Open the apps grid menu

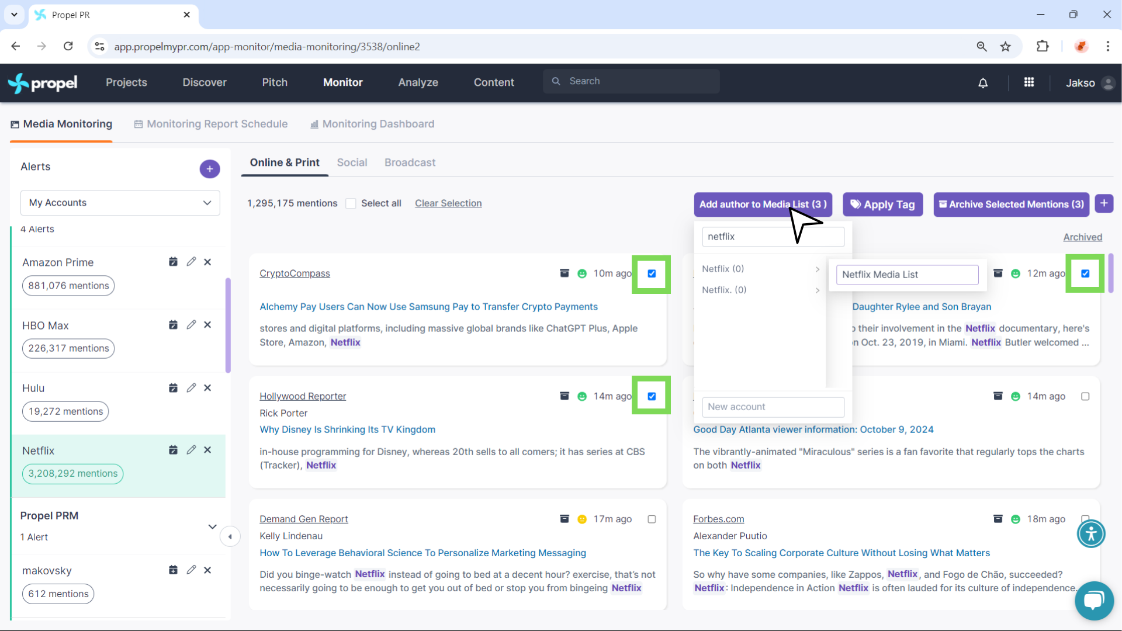[1029, 82]
